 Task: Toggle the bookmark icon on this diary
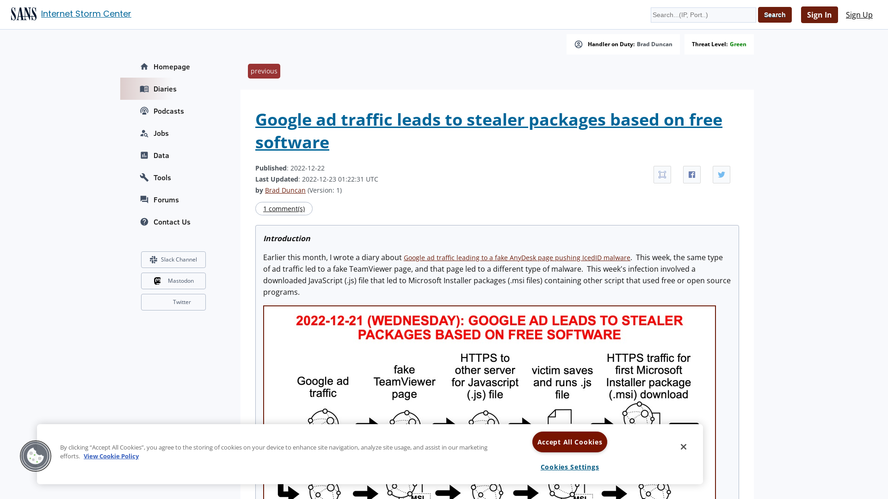tap(662, 174)
